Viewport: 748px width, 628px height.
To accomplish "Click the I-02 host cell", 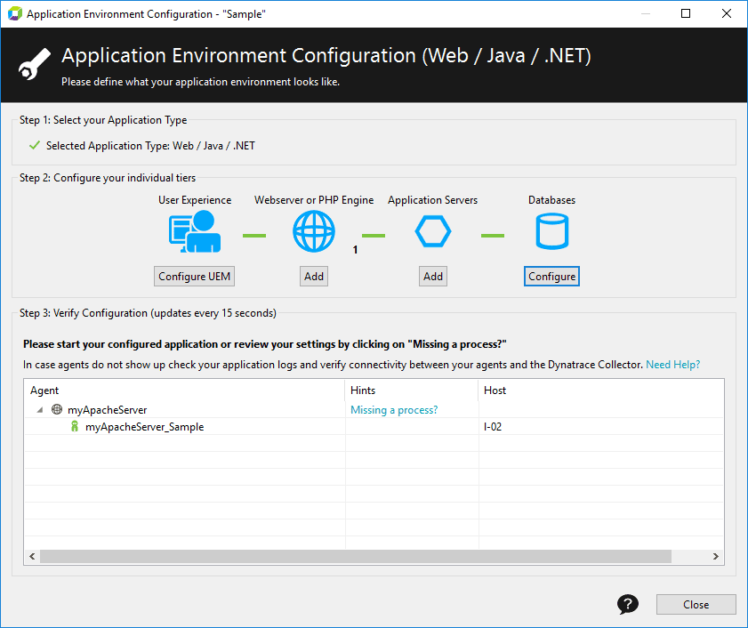I will (x=493, y=427).
